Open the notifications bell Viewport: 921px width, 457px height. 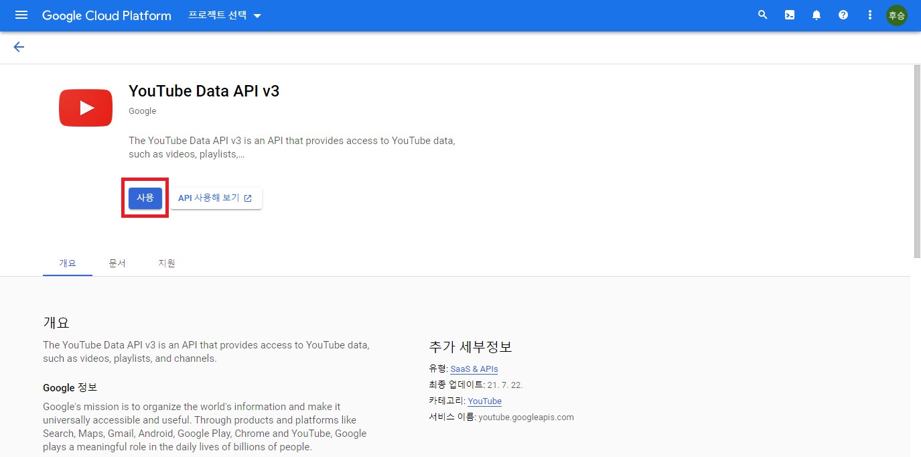[817, 15]
